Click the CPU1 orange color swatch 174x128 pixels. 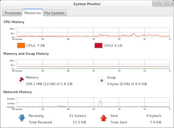[x=21, y=46]
